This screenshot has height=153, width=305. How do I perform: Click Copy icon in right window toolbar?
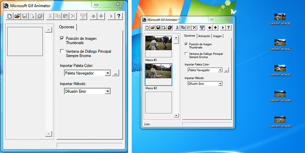(x=183, y=28)
